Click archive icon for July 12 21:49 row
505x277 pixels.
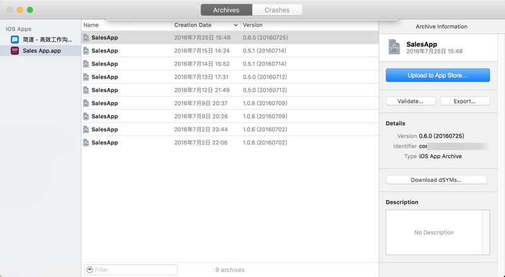pyautogui.click(x=86, y=90)
